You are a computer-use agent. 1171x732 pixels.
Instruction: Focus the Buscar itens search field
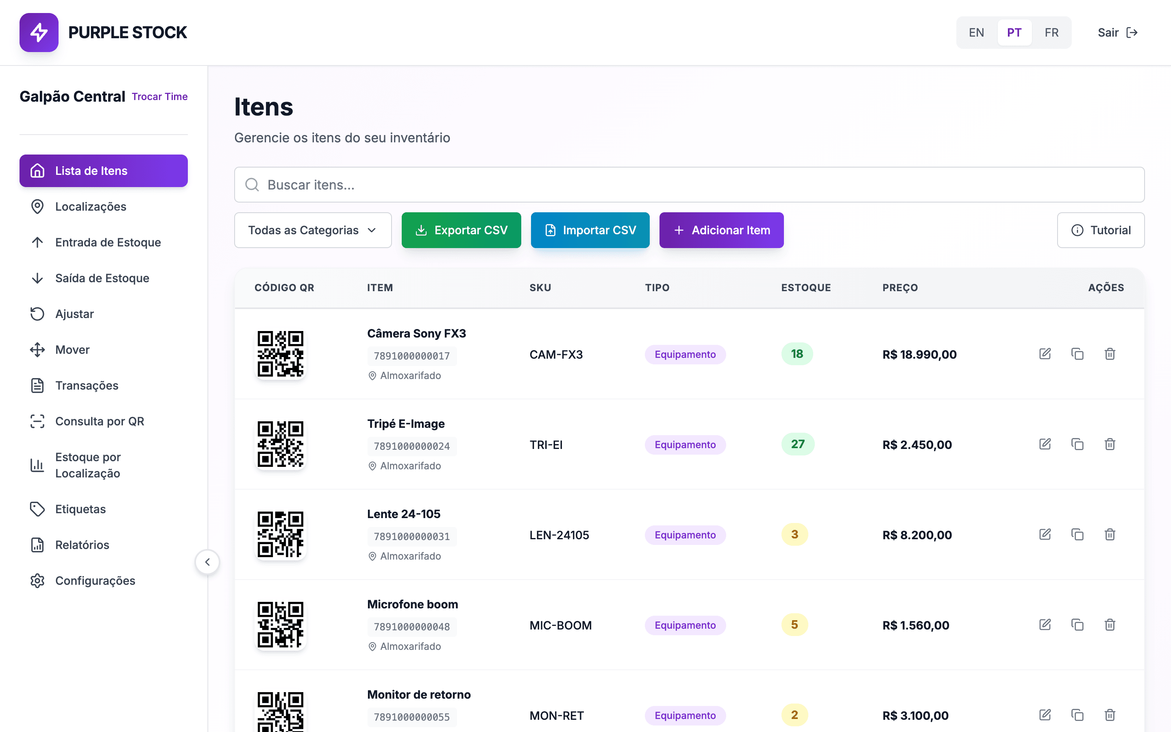[689, 185]
